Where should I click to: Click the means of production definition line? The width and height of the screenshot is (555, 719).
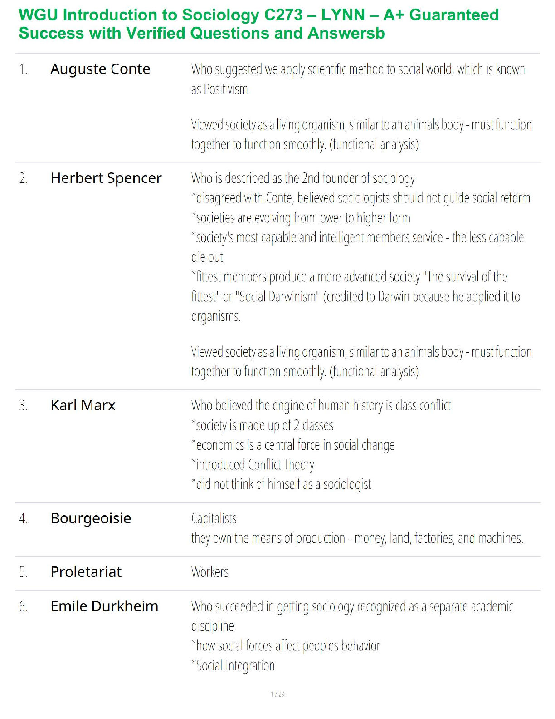click(x=357, y=538)
